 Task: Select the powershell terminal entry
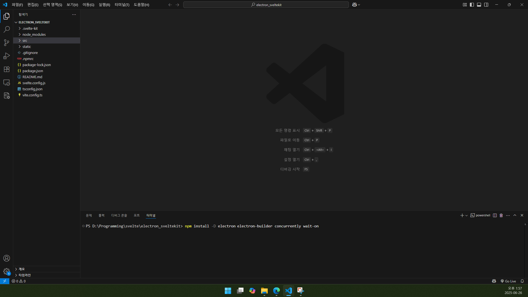(480, 215)
